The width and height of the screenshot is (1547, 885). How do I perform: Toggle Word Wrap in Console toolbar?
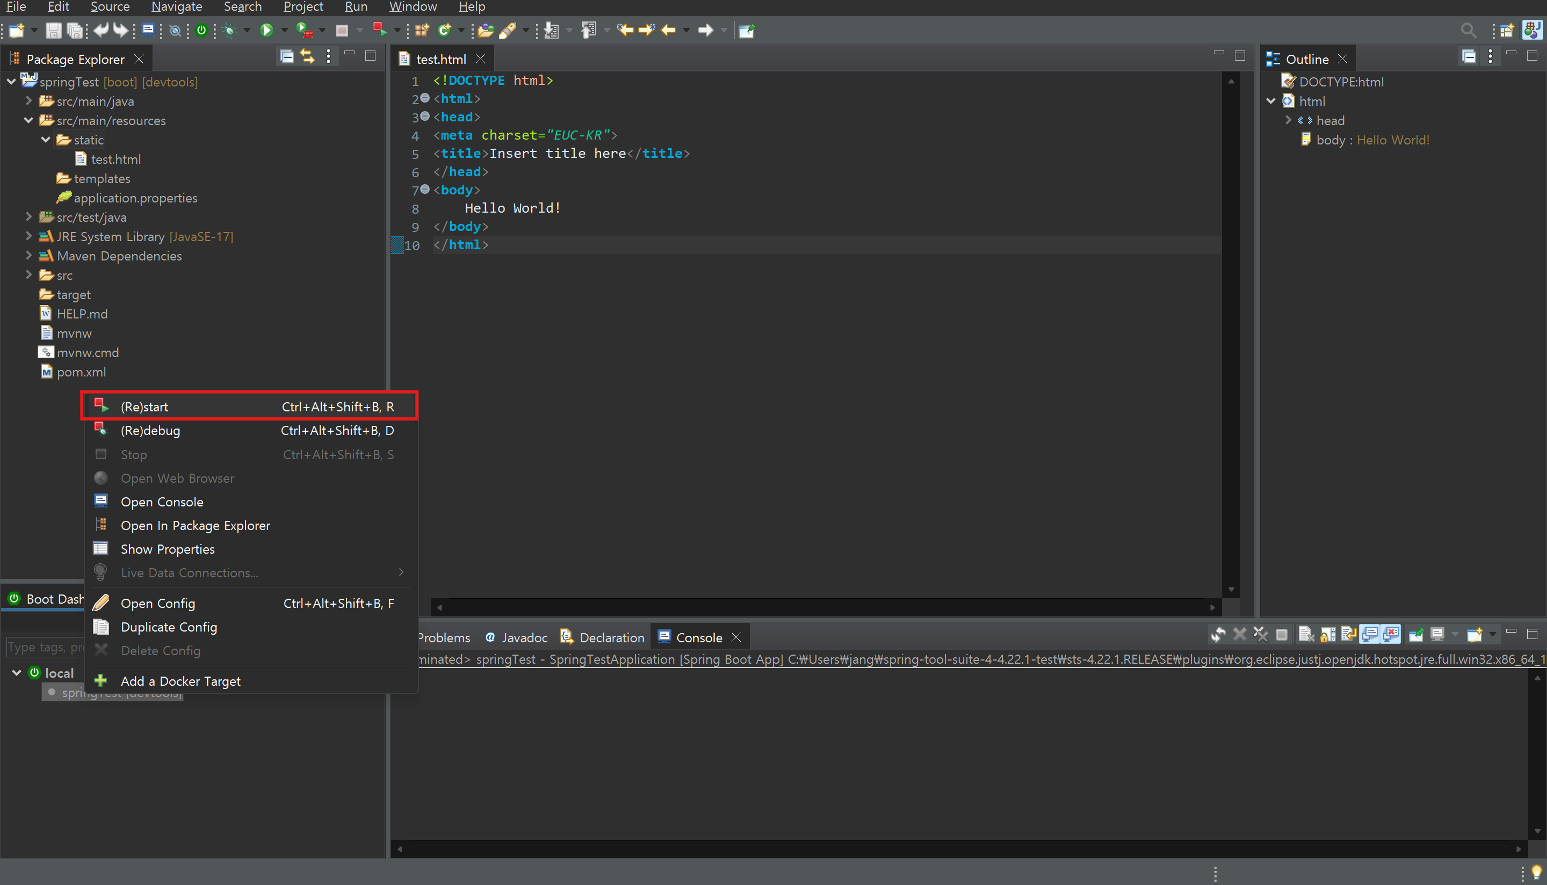[x=1348, y=635]
